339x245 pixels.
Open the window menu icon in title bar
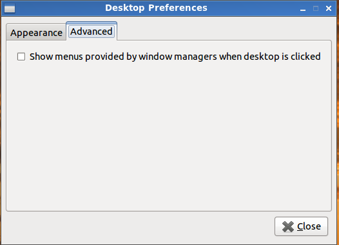tap(10, 8)
